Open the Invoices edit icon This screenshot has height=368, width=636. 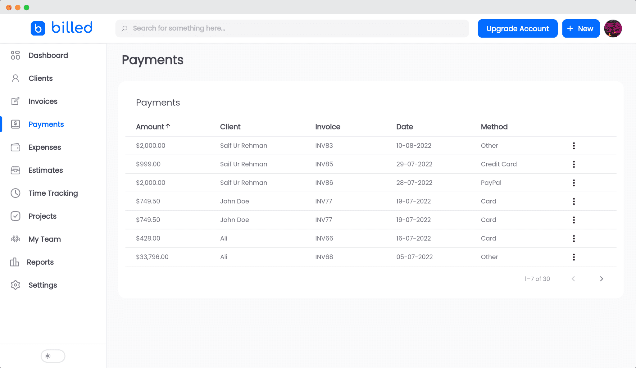point(15,101)
